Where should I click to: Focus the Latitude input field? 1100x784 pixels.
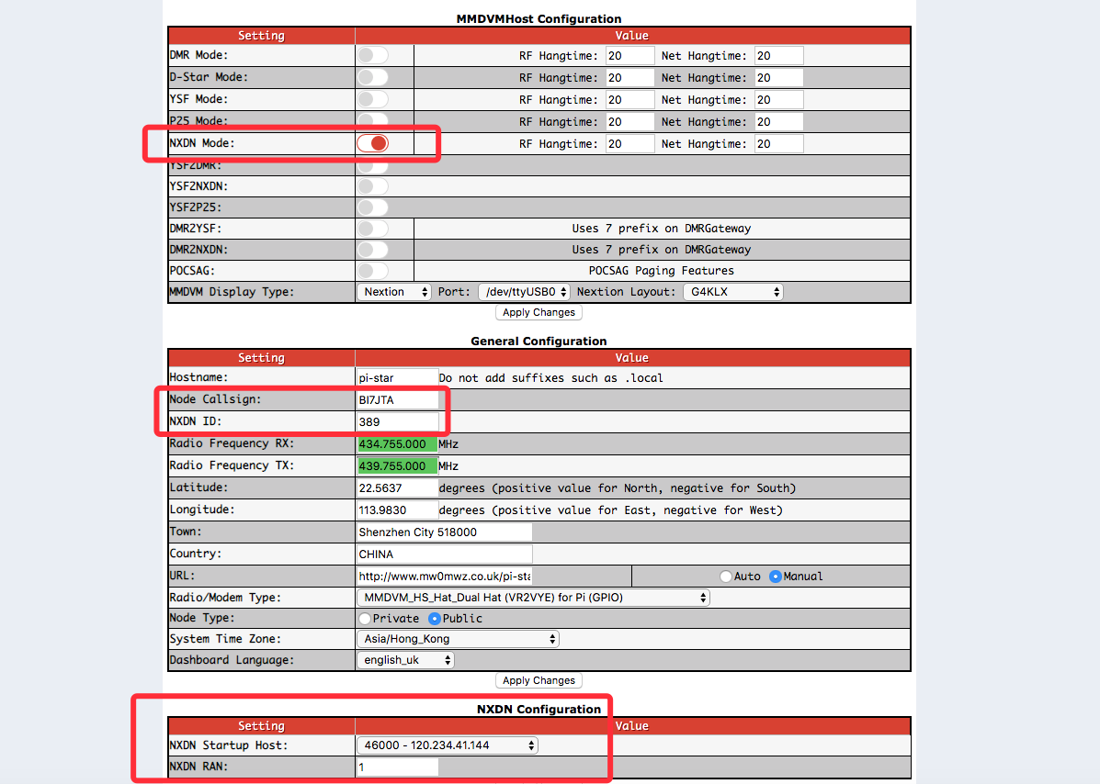[x=397, y=488]
